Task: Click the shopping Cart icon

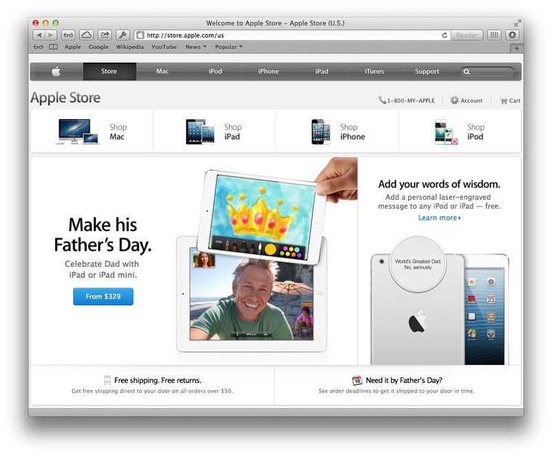Action: point(504,101)
